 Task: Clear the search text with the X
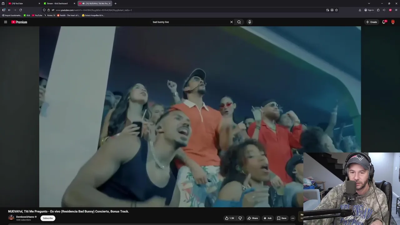(232, 22)
